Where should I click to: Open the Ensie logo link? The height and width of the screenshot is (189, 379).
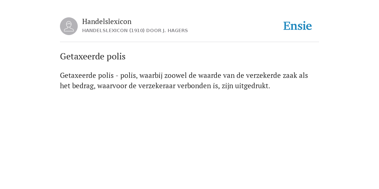pos(297,26)
